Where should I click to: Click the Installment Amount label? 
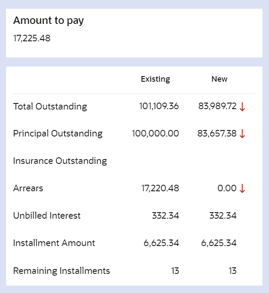(x=54, y=243)
